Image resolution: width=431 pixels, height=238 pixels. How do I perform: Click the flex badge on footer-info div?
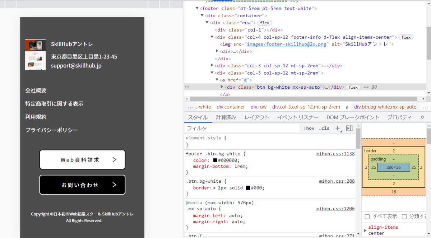pyautogui.click(x=406, y=37)
